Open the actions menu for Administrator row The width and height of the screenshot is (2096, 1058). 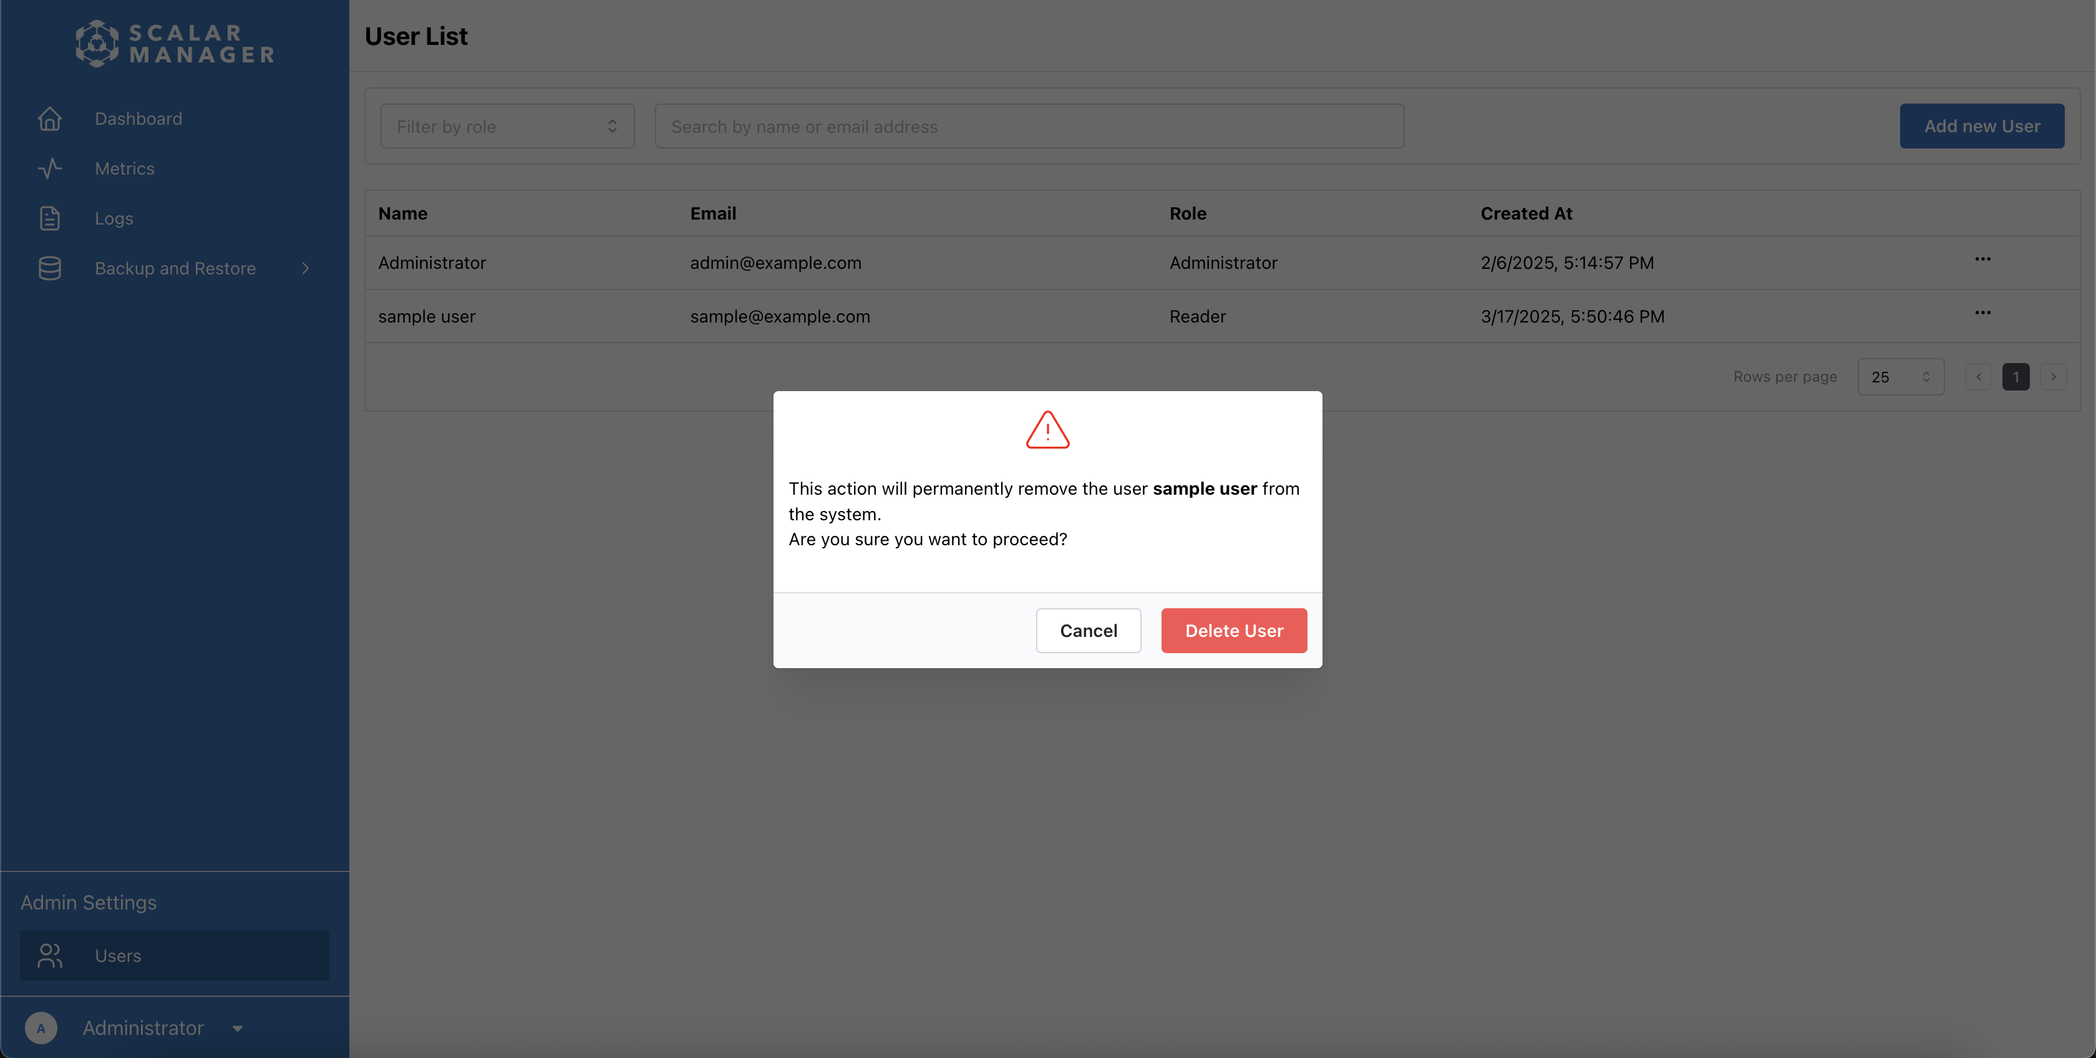(1983, 259)
